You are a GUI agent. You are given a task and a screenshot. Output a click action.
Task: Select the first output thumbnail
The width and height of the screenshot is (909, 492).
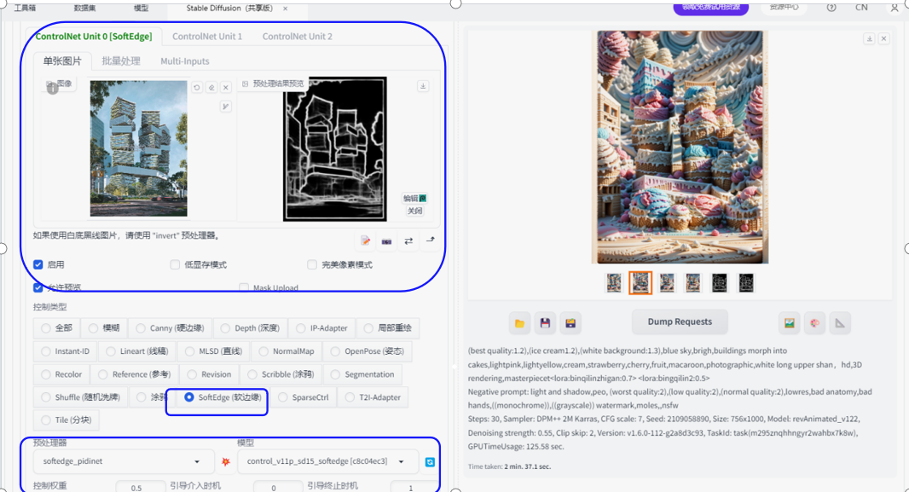[x=614, y=283]
